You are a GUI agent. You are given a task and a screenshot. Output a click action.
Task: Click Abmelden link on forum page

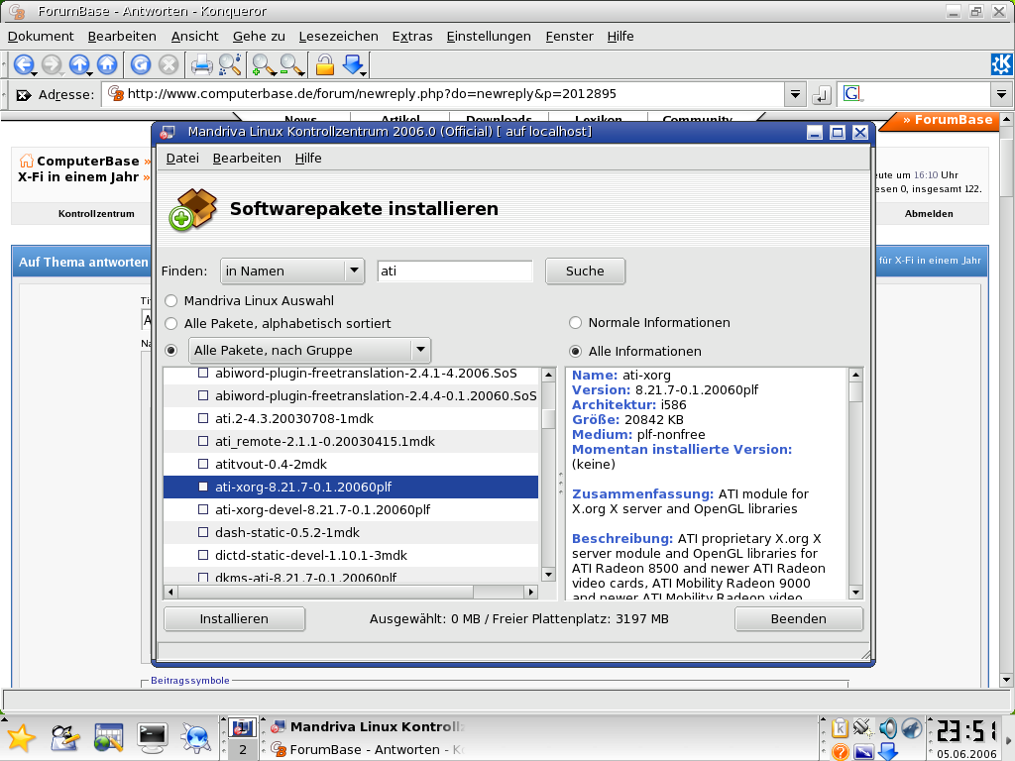929,214
